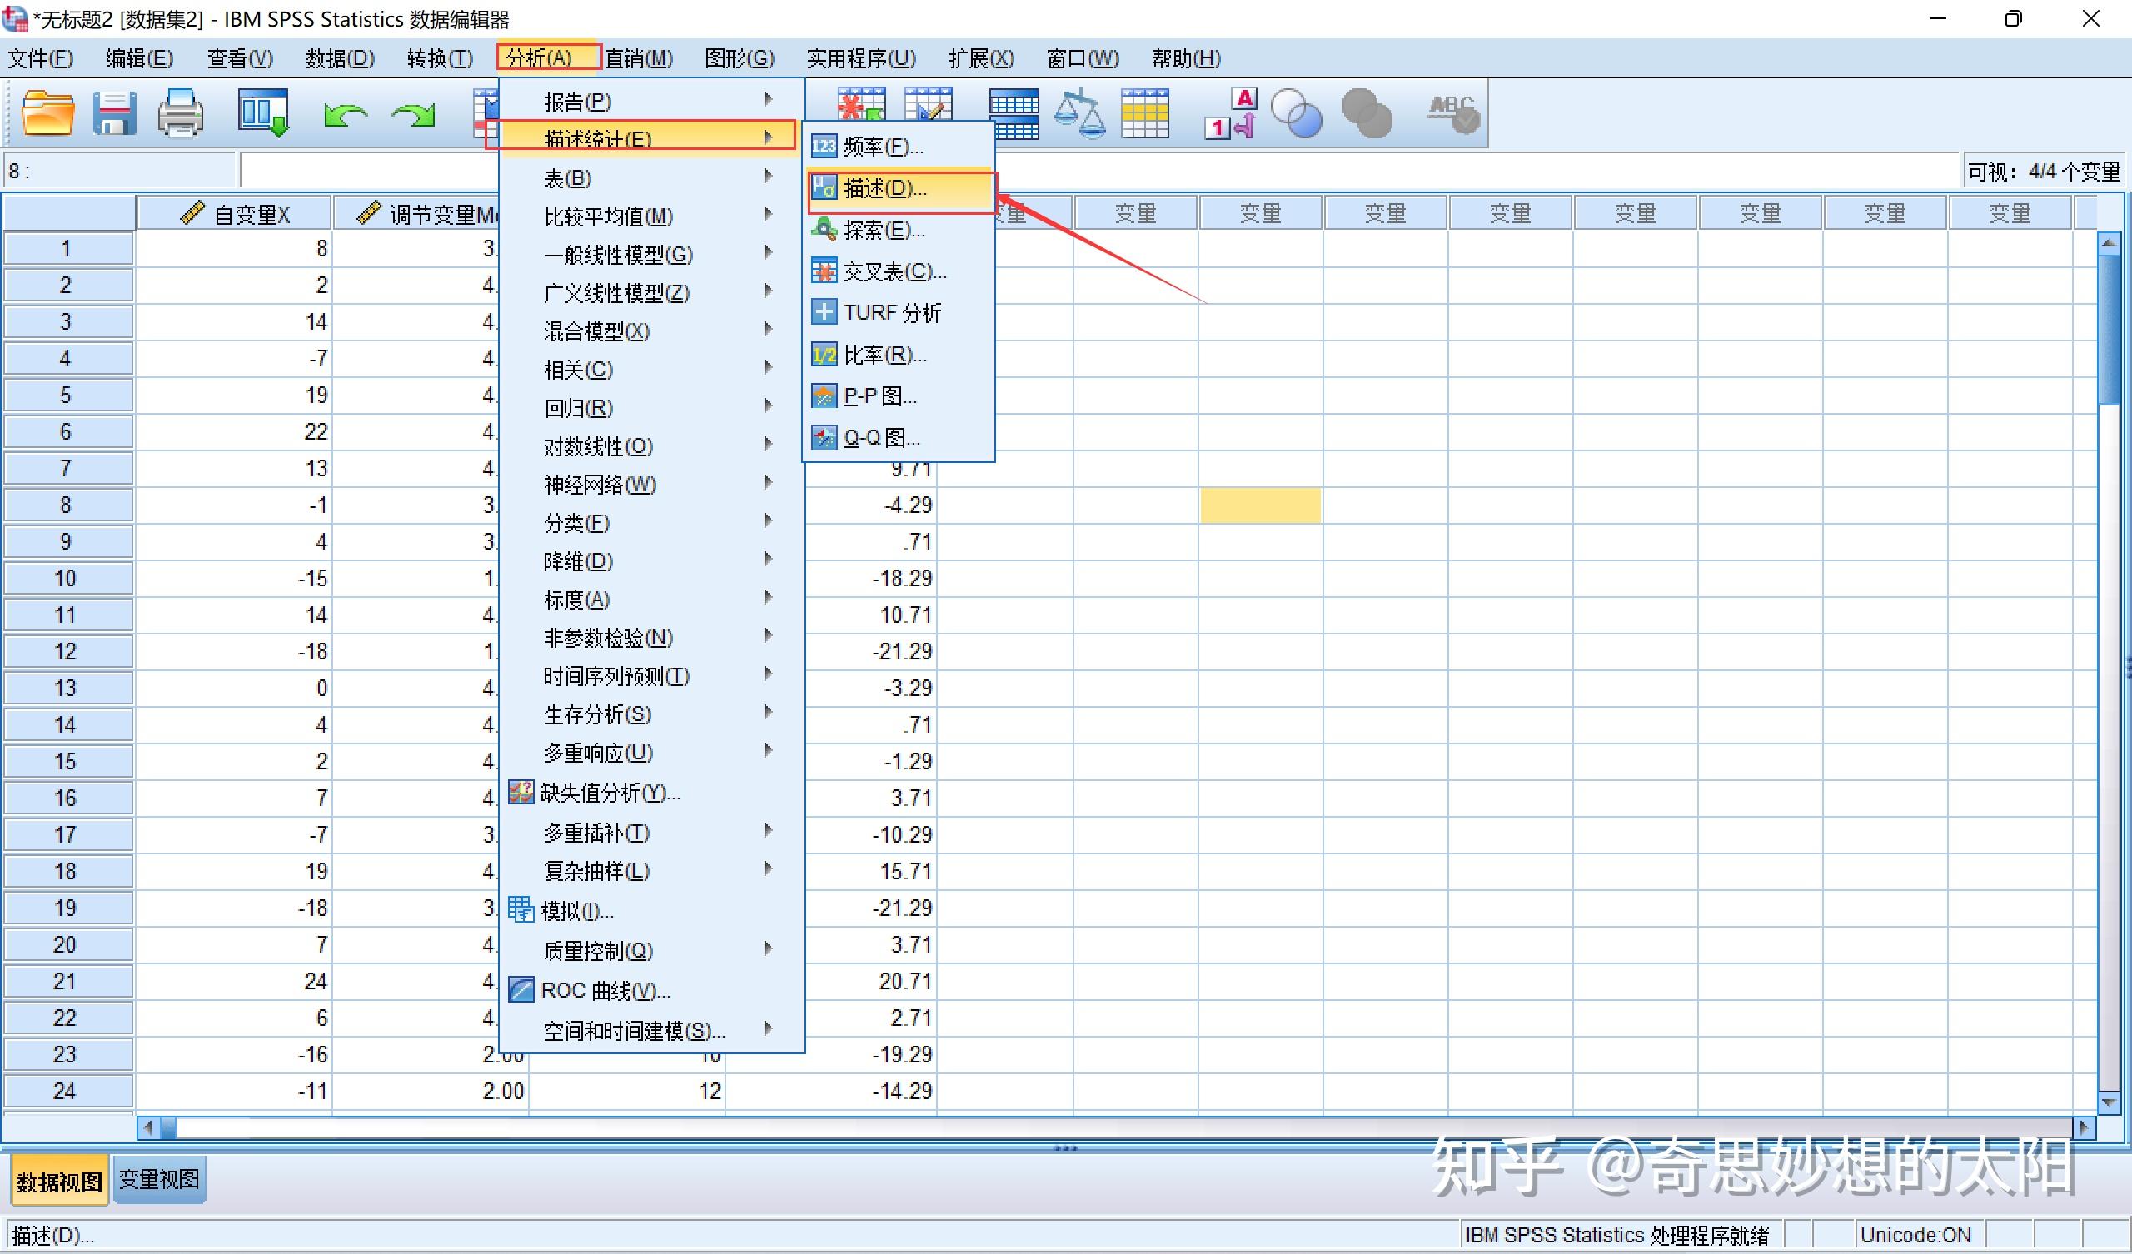Switch to the 数据视图 tab
Image resolution: width=2132 pixels, height=1254 pixels.
(59, 1181)
